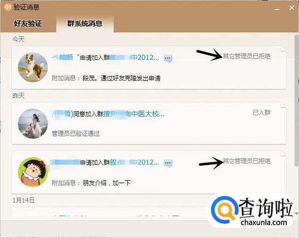Image resolution: width=299 pixels, height=238 pixels.
Task: Open chat bubble icon on Maruko user's request
Action: click(168, 163)
